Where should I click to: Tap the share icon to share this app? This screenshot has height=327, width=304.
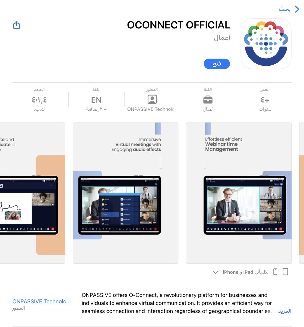[16, 25]
